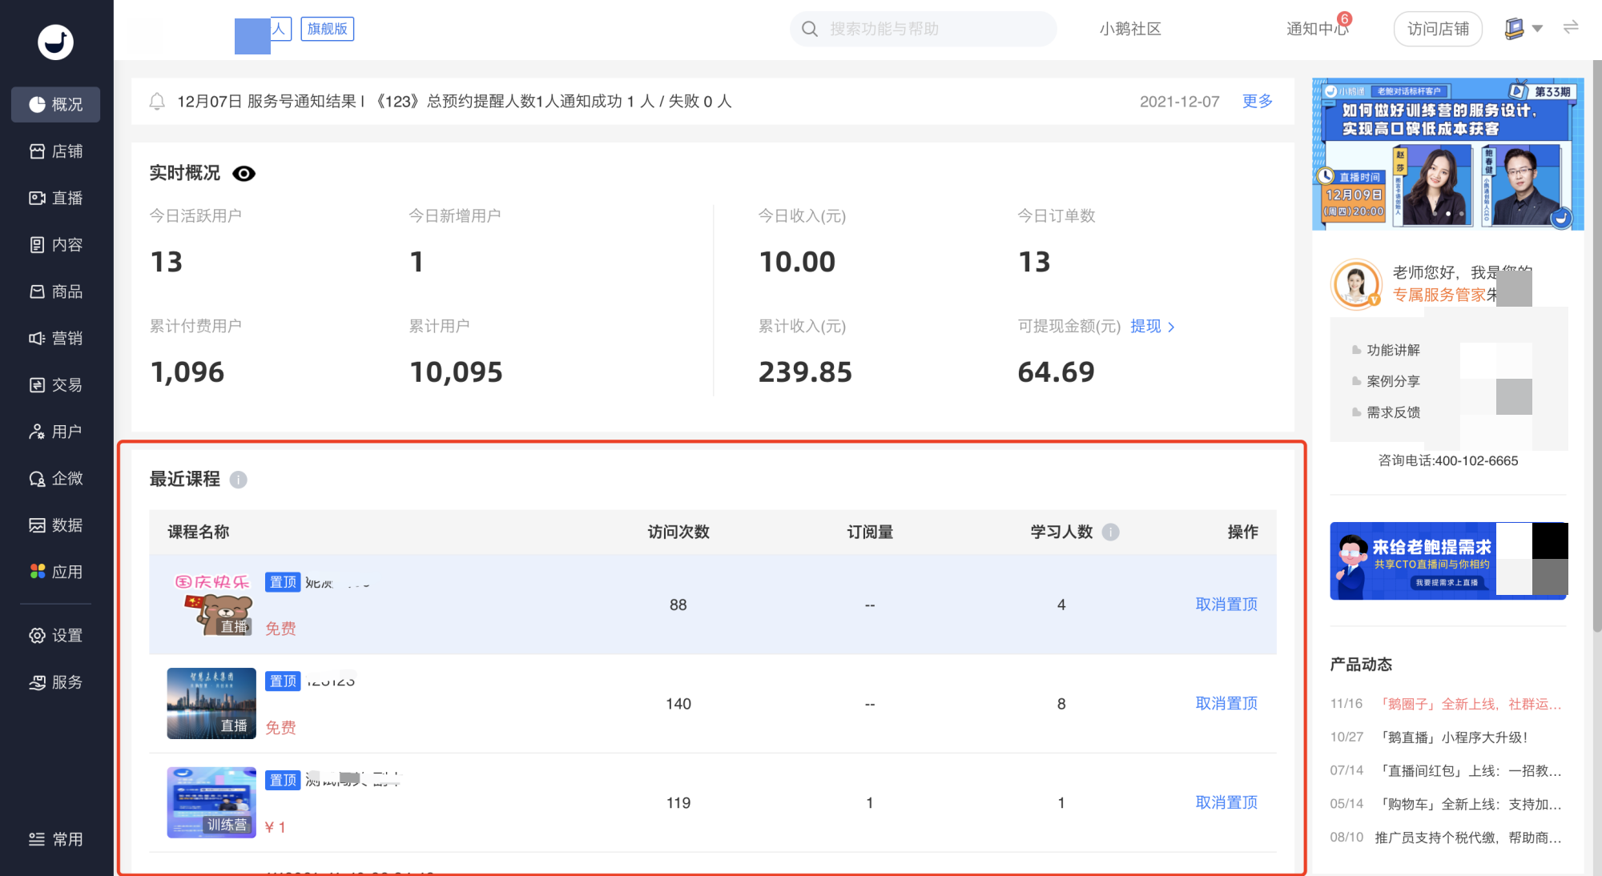This screenshot has height=876, width=1602.
Task: Click the 订阅量 column header
Action: 870,532
